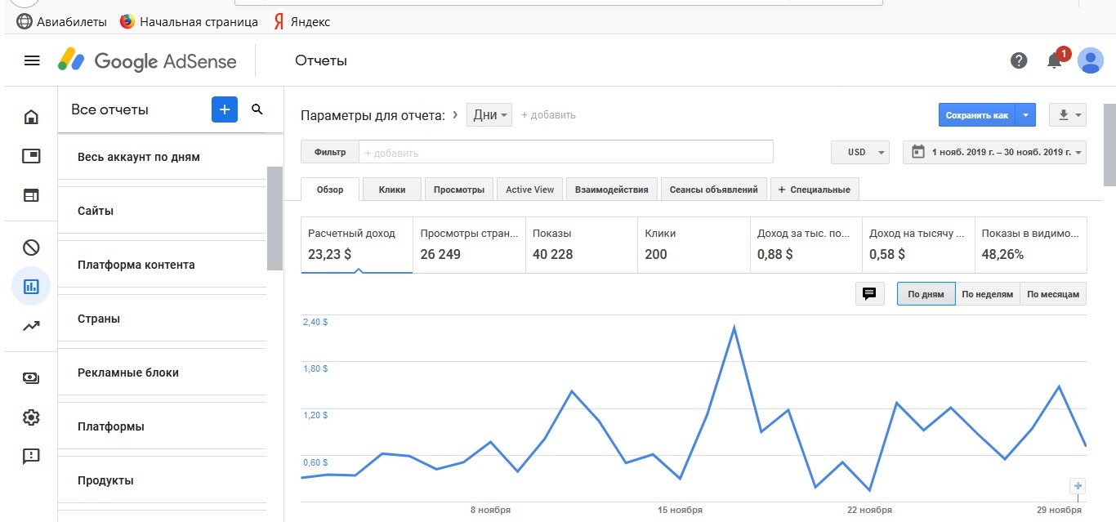This screenshot has height=522, width=1116.
Task: Open notifications bell with badge
Action: 1056,60
